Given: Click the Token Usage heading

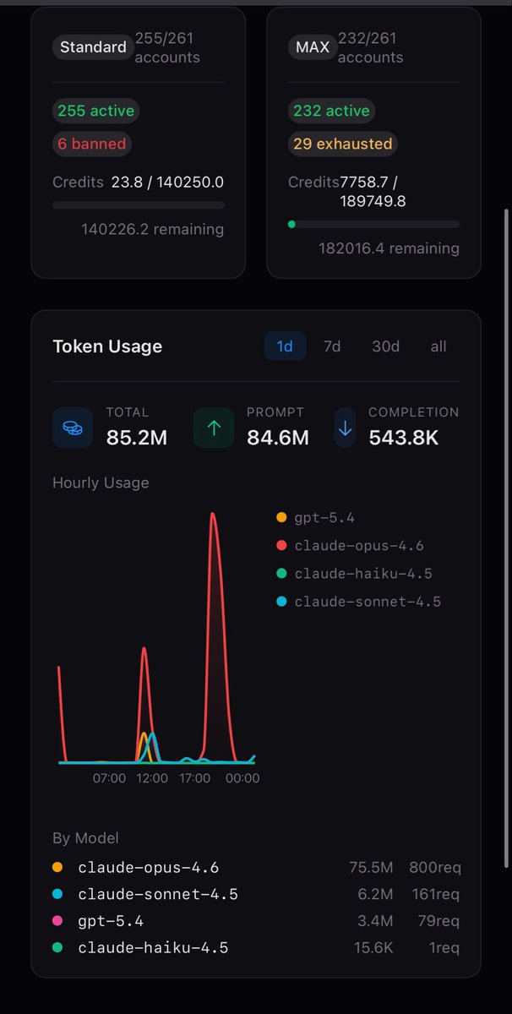Looking at the screenshot, I should click(x=107, y=346).
